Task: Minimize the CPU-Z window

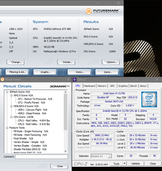Action: pos(136,80)
